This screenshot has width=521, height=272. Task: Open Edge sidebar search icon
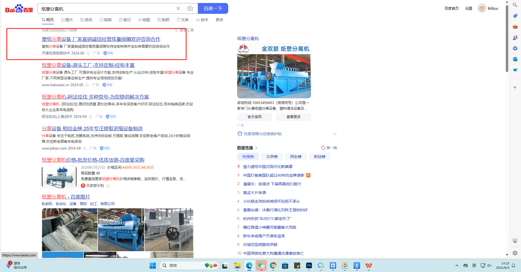point(515,5)
